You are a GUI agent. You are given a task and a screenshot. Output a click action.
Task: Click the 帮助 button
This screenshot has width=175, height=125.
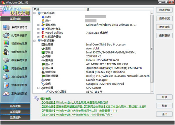tap(164, 106)
